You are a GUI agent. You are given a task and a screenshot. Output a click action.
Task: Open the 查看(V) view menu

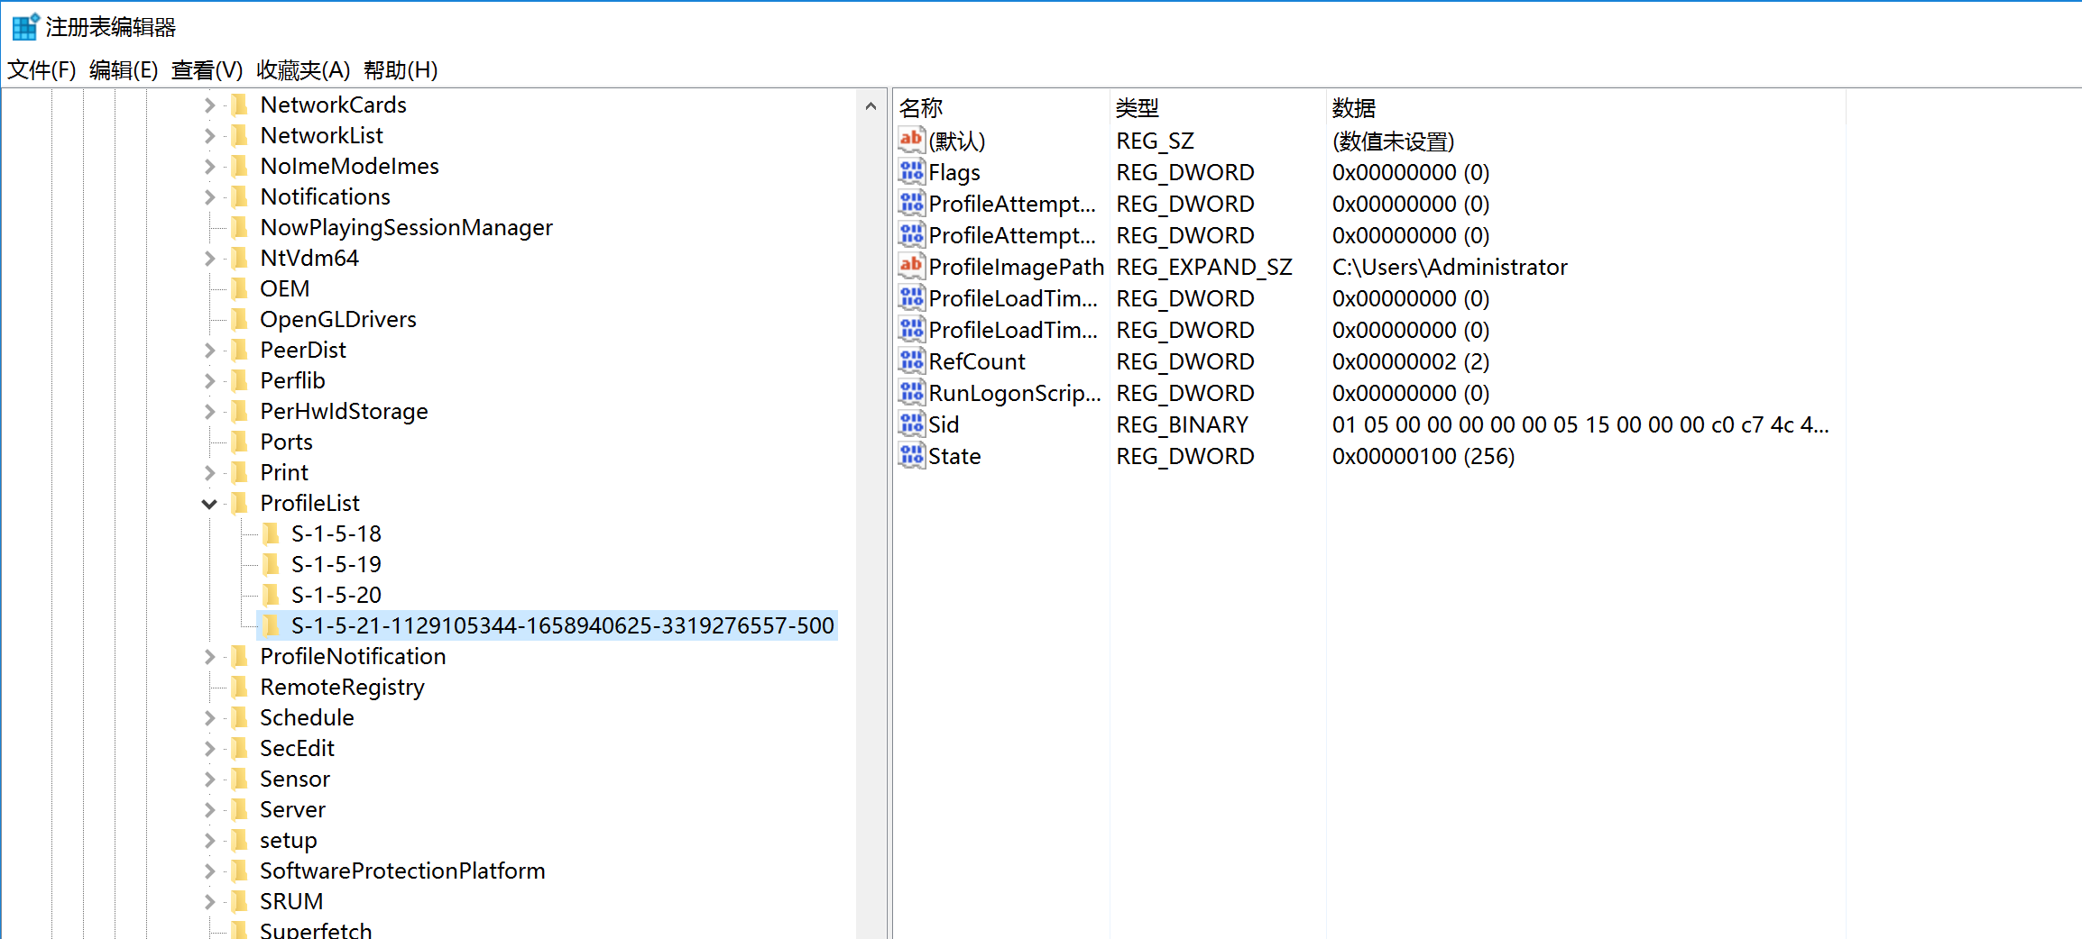pos(207,70)
